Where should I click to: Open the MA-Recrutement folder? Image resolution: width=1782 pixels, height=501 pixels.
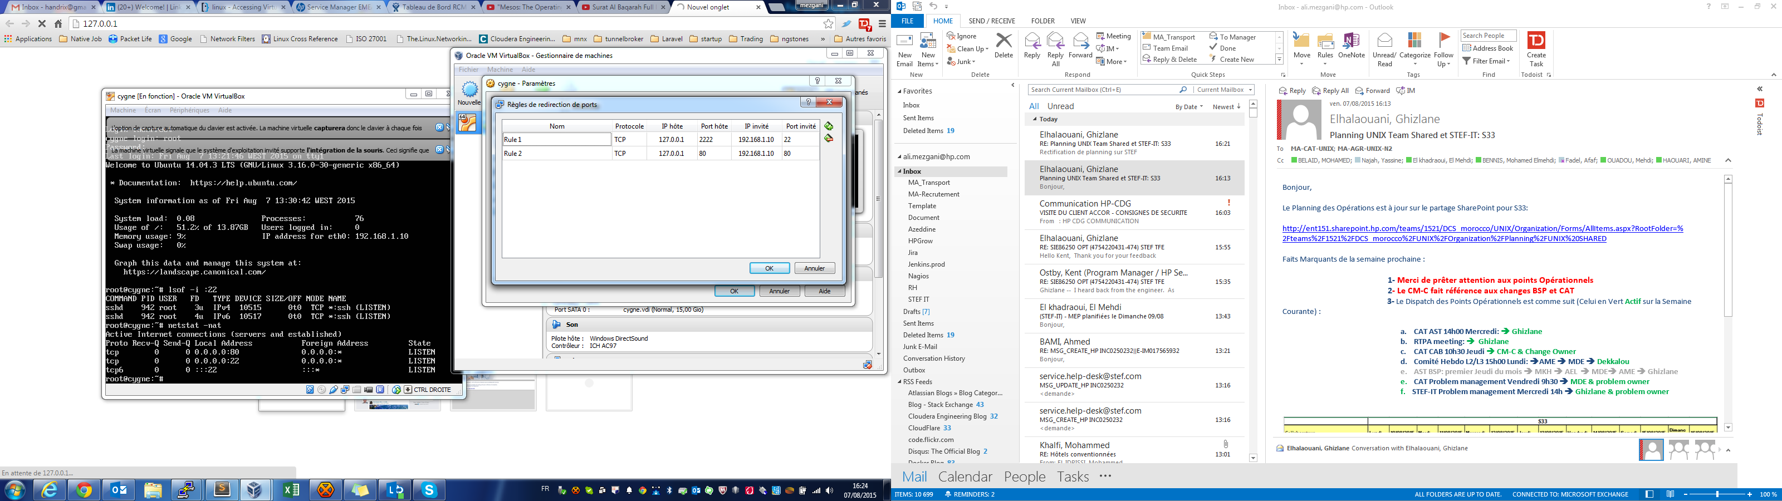click(933, 194)
